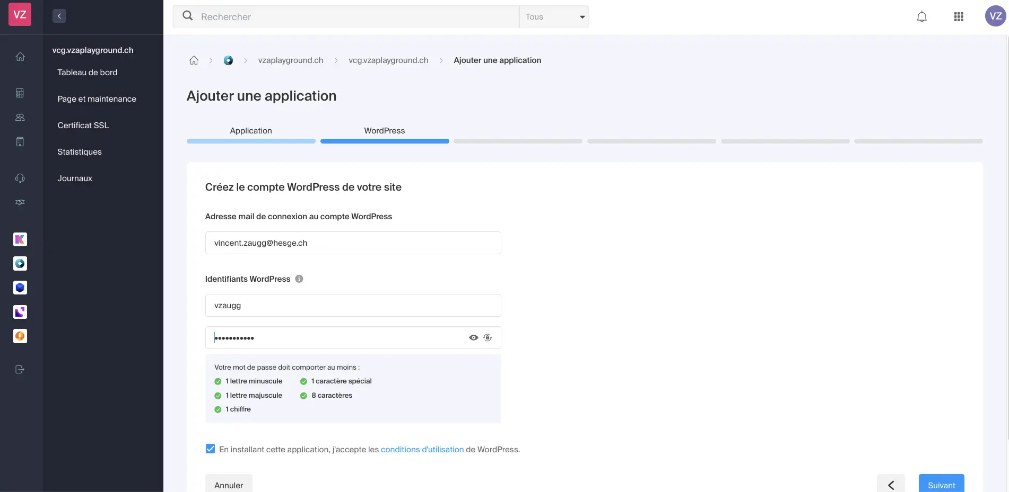
Task: Click the Suivant button
Action: pos(941,485)
